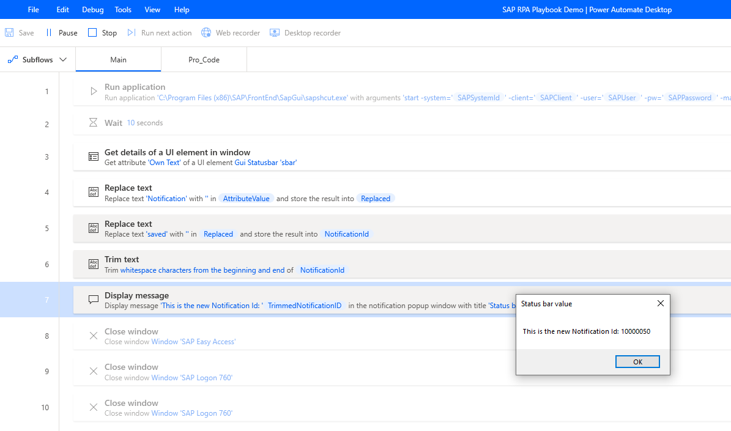Open the File menu
This screenshot has width=731, height=431.
(33, 10)
